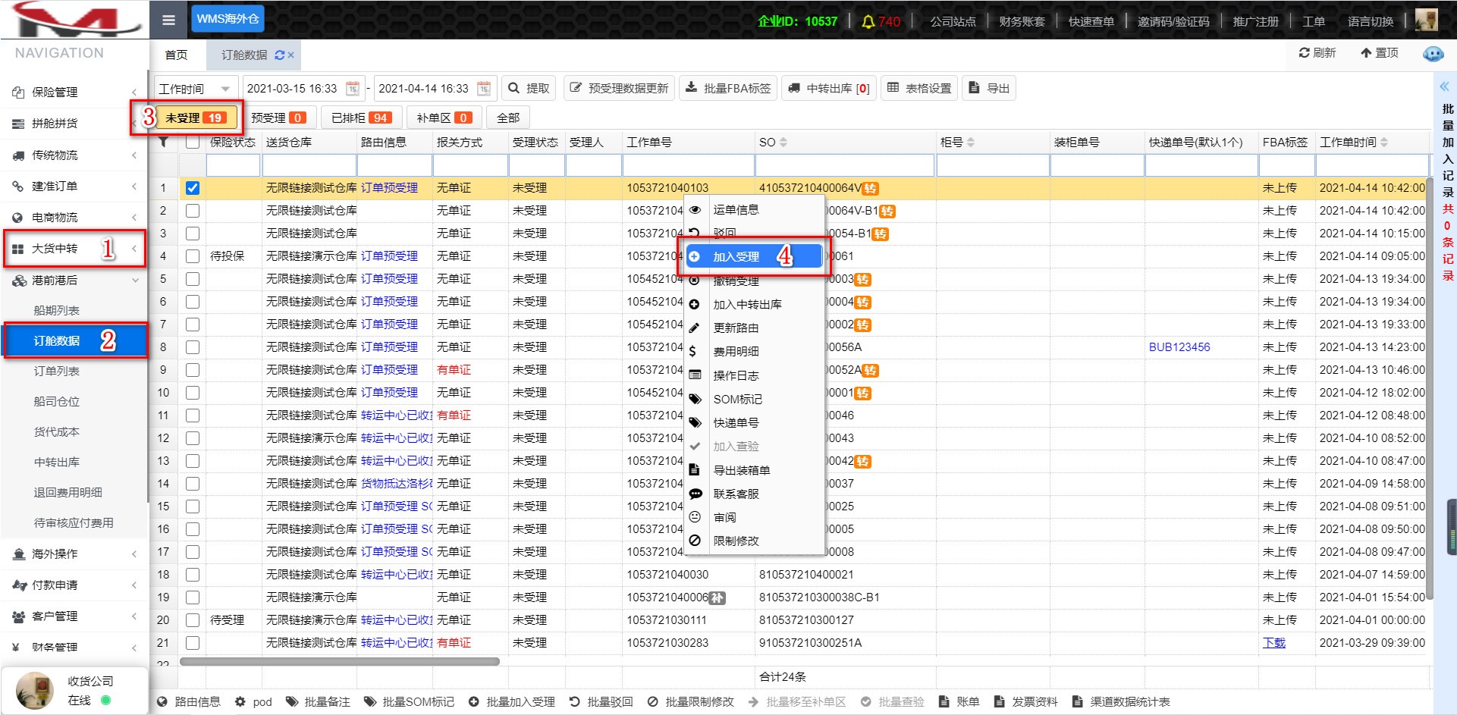Collapse right panel with double chevron icon

tap(1444, 86)
